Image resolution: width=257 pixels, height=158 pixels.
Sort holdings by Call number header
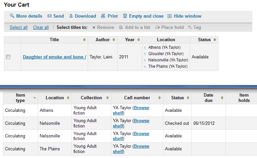[137, 98]
